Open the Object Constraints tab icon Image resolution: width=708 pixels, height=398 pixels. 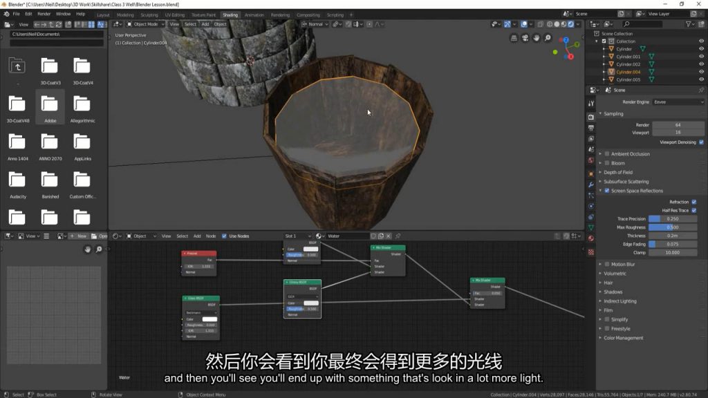coord(591,217)
